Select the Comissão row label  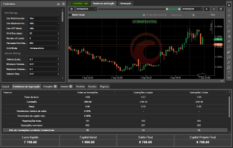click(x=32, y=102)
